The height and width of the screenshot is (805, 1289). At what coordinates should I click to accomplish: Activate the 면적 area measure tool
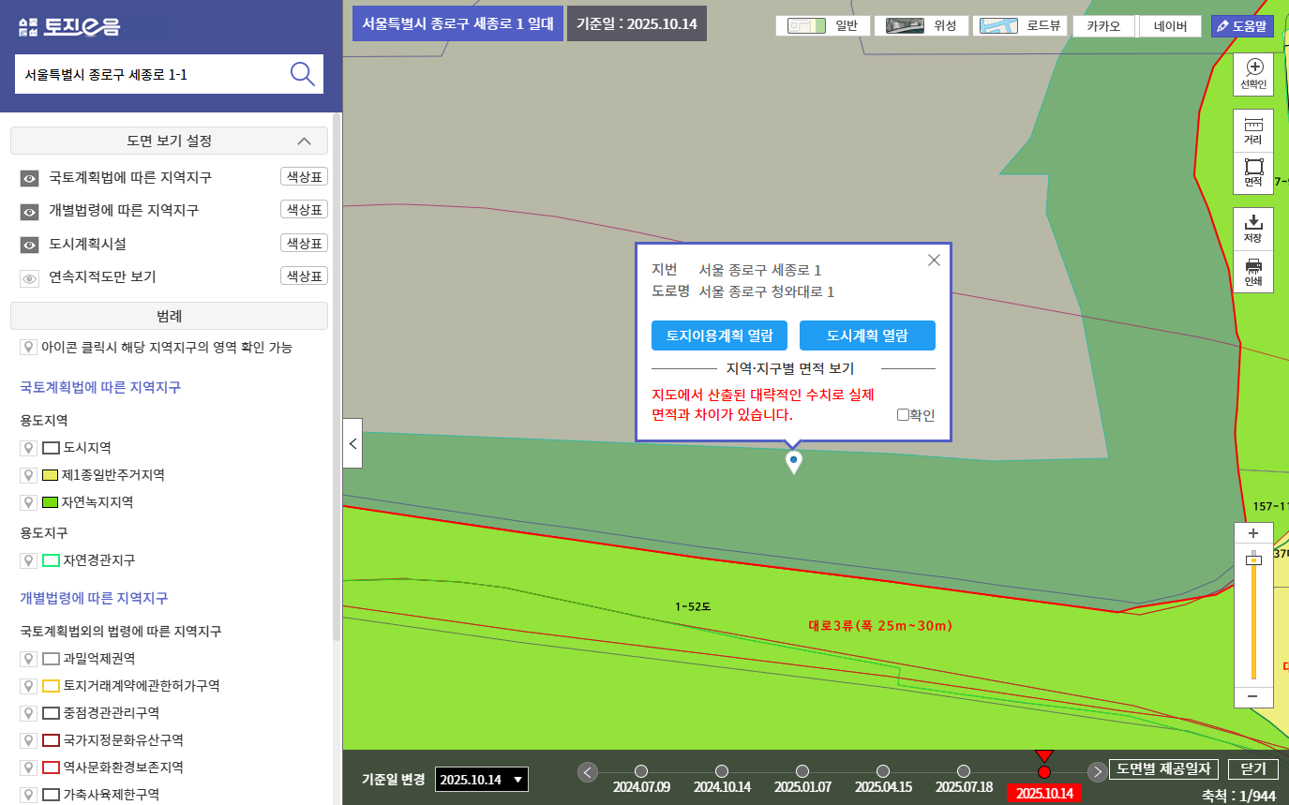click(1253, 173)
